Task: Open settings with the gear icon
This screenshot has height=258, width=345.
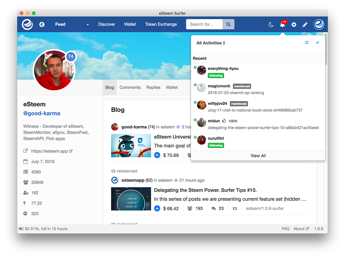Action: point(294,25)
